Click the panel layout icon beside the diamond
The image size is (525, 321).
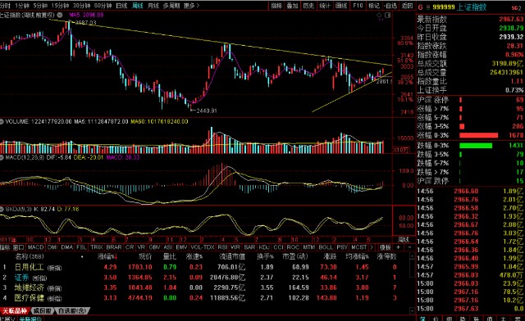coord(388,15)
